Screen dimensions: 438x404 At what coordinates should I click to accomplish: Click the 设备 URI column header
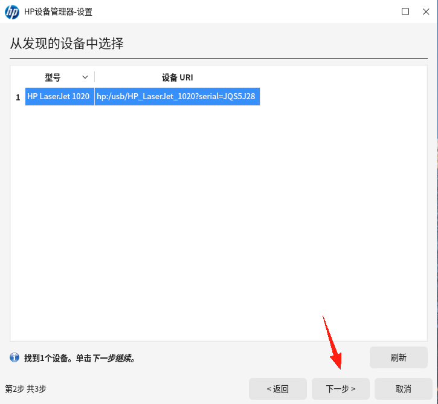pos(178,77)
